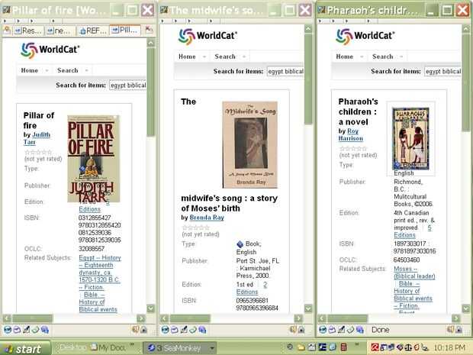
Task: Open Brenda Ray author link
Action: click(x=207, y=218)
